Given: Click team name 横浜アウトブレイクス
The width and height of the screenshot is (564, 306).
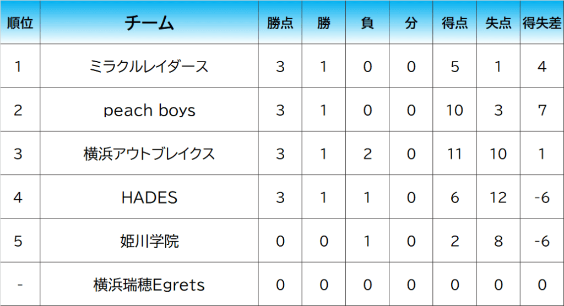Looking at the screenshot, I should coord(149,154).
